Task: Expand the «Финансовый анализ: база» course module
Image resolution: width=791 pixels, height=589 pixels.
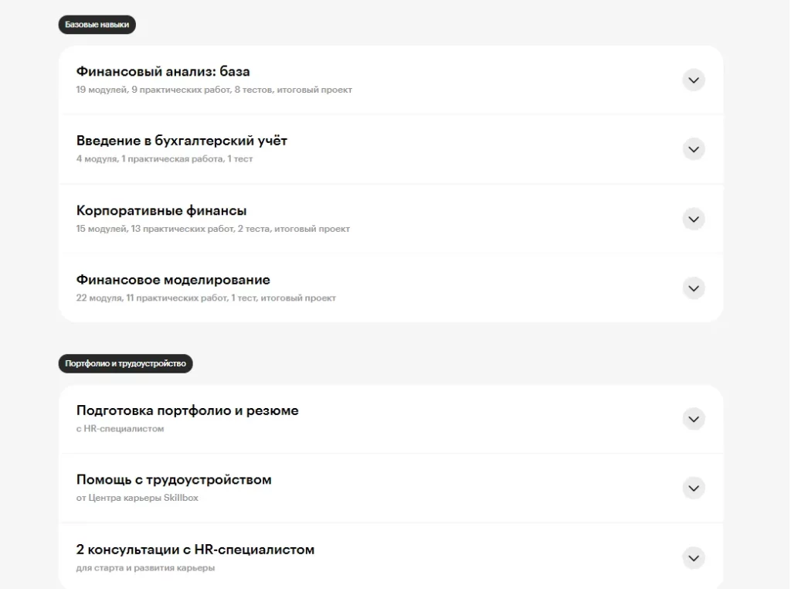Action: click(x=693, y=80)
